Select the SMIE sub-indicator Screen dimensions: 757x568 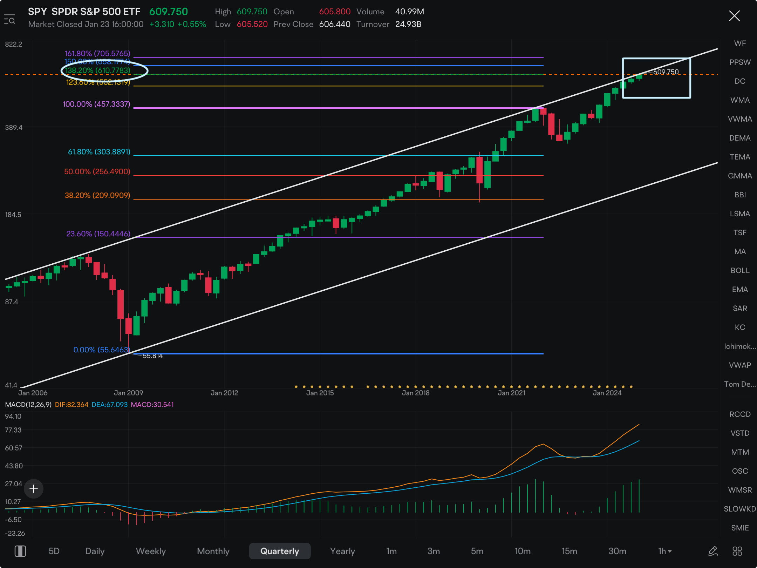click(x=740, y=528)
